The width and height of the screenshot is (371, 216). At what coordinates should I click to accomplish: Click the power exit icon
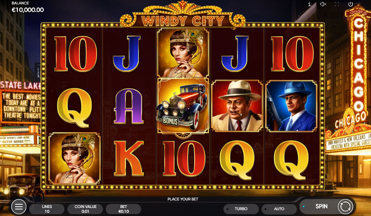[x=350, y=4]
